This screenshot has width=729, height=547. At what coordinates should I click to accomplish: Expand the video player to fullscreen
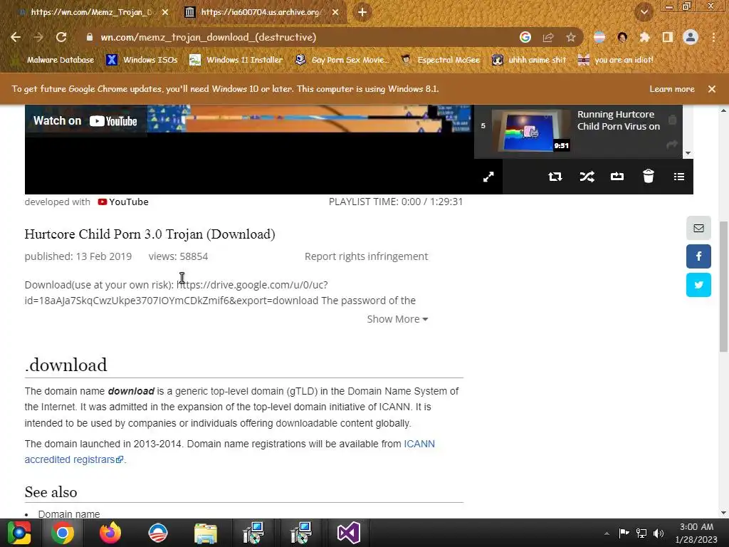tap(488, 177)
